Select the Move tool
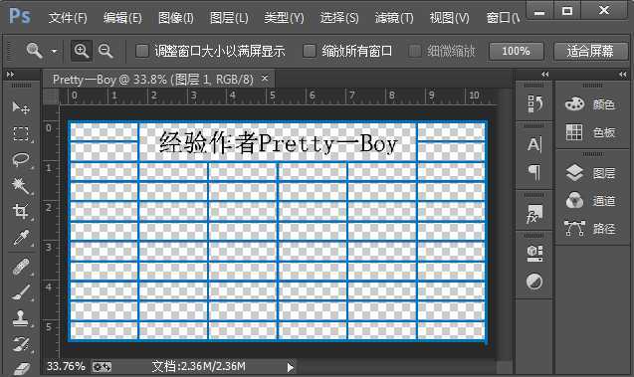The height and width of the screenshot is (377, 634). [x=21, y=107]
